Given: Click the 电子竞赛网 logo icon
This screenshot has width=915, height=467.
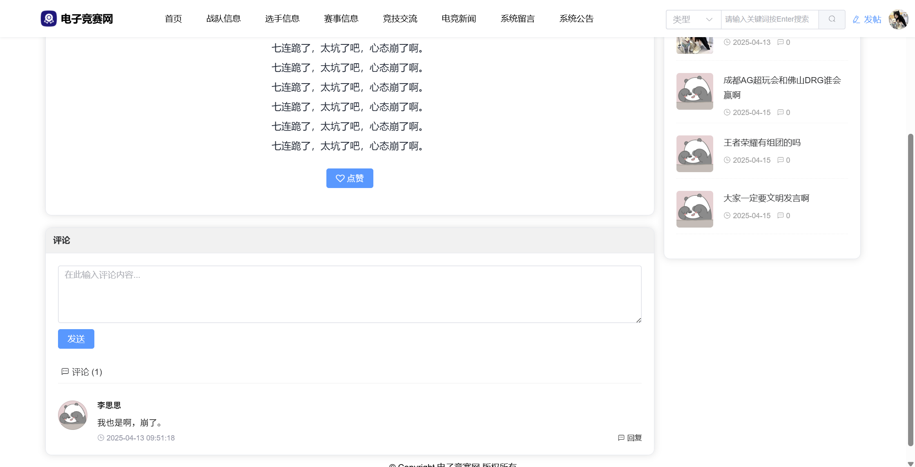Looking at the screenshot, I should (49, 19).
